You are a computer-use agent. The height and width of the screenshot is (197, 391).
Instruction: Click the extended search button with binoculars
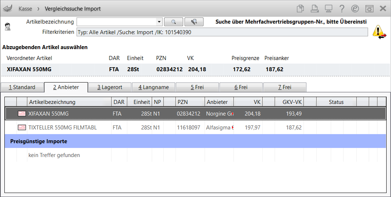[x=194, y=22]
